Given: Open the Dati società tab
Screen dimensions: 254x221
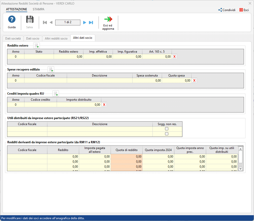Looking at the screenshot, I should pos(13,39).
